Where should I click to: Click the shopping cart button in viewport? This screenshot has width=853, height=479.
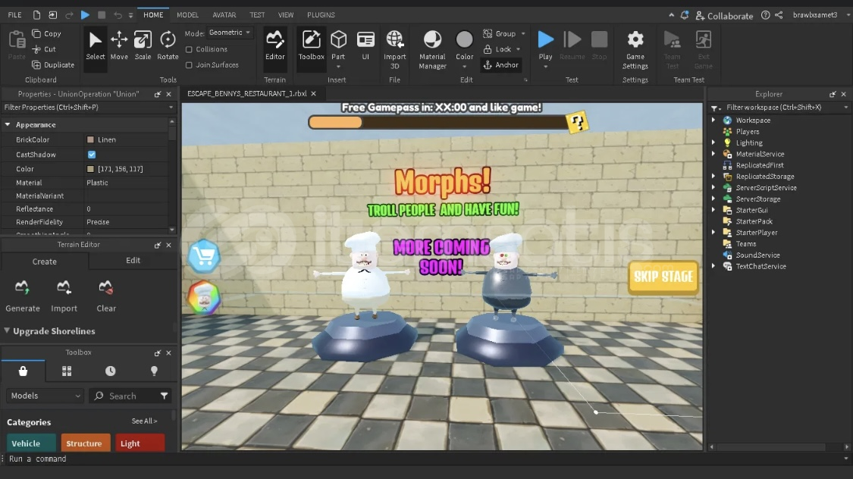tap(204, 256)
